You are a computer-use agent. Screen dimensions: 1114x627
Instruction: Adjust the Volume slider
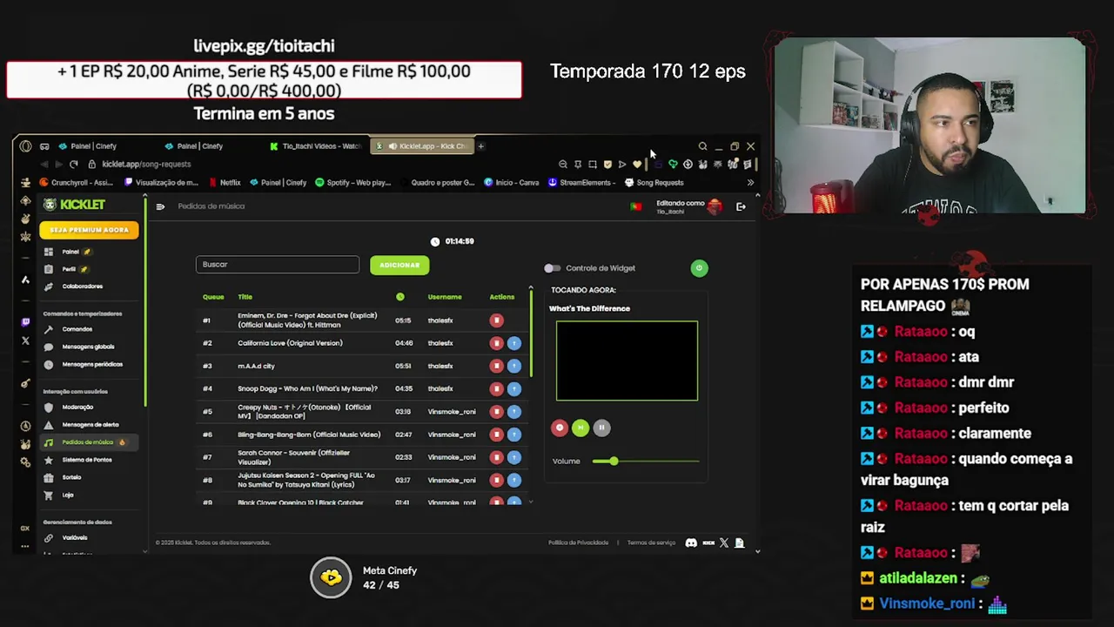pos(645,461)
